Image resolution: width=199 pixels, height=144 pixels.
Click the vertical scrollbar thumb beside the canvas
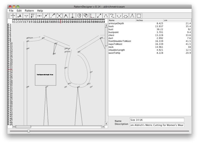click(x=106, y=36)
